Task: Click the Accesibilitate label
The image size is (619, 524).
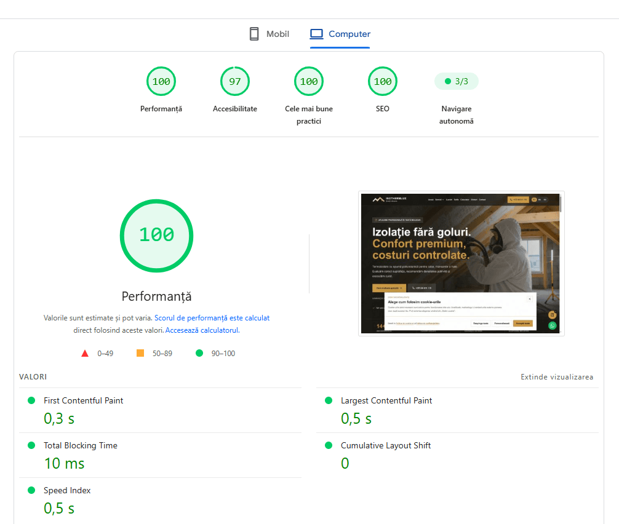Action: pyautogui.click(x=235, y=108)
